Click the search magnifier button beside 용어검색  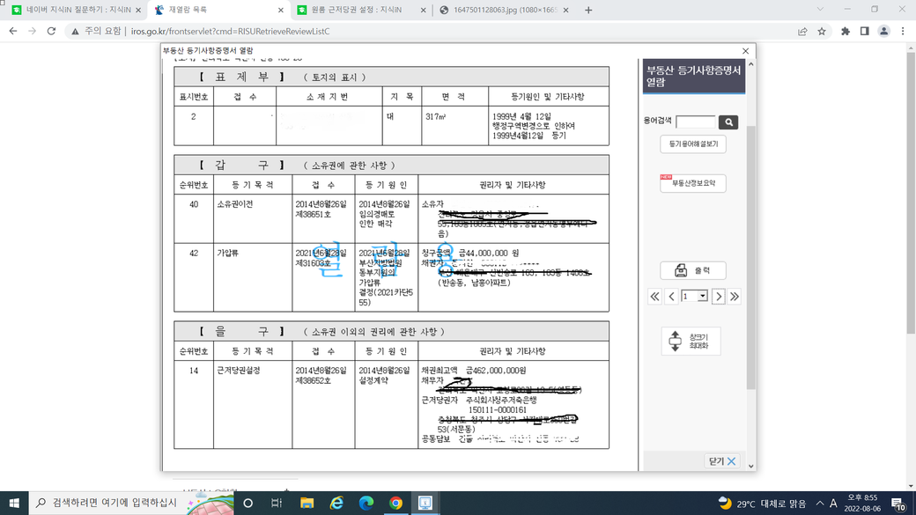(x=728, y=122)
